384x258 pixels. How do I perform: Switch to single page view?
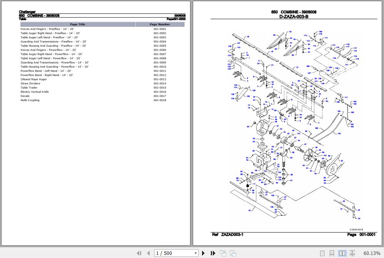322,253
